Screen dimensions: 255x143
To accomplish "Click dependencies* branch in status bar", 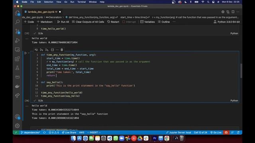I will 30,132.
